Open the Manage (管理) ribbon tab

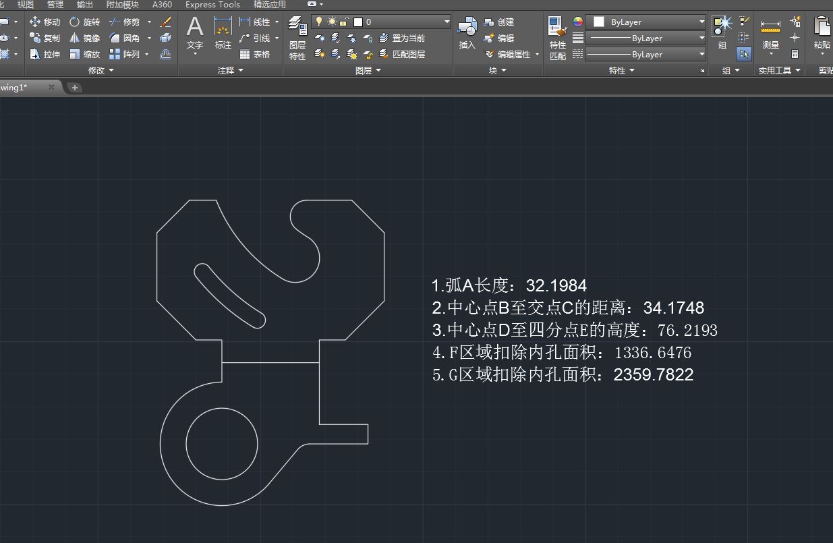[55, 4]
